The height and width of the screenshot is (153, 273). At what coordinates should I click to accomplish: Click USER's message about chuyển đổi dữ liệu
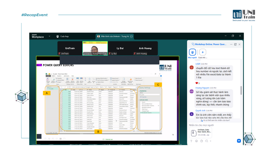[214, 73]
